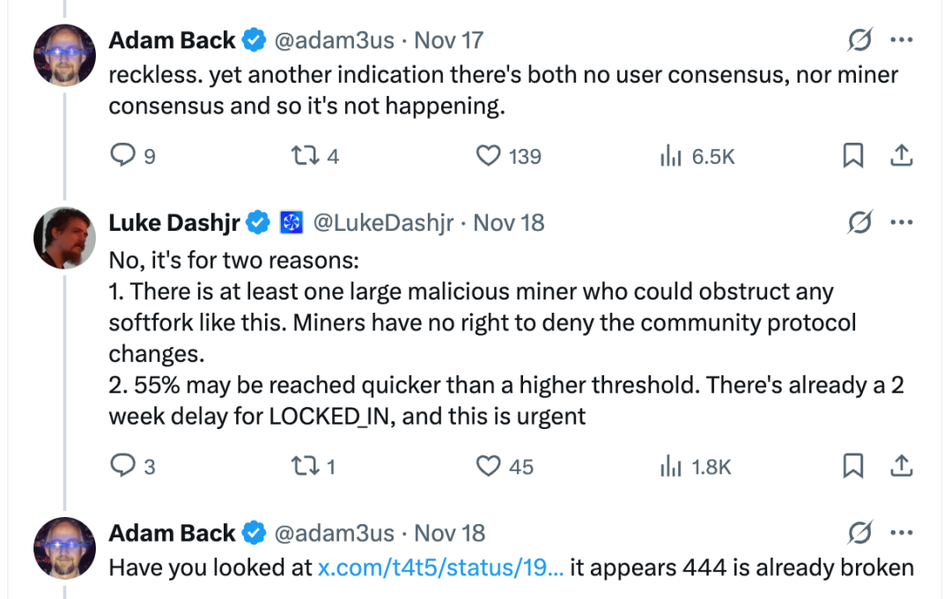Bookmark Luke Dashjr's tweet
The height and width of the screenshot is (599, 951).
(852, 466)
